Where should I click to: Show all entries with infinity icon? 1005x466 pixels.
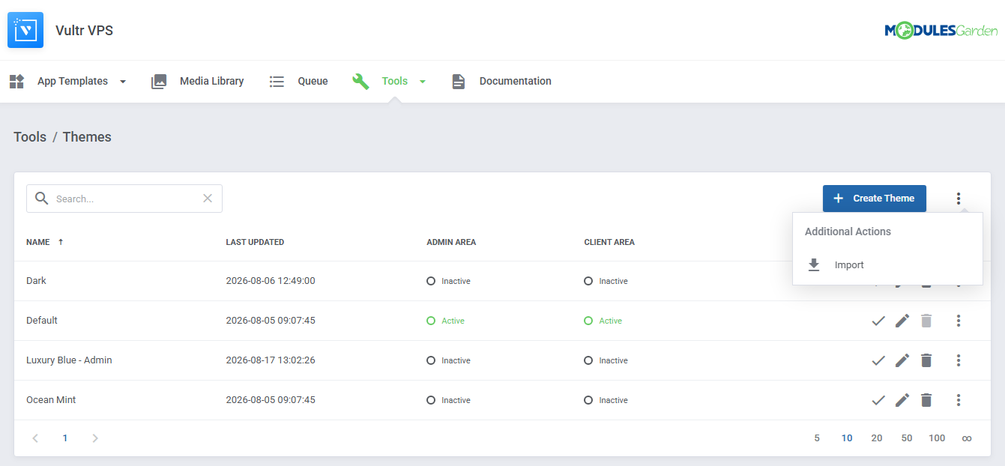[967, 438]
